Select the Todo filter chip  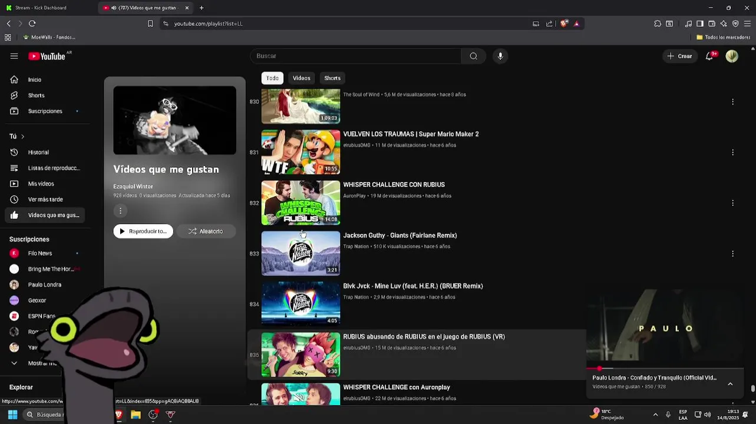point(272,78)
